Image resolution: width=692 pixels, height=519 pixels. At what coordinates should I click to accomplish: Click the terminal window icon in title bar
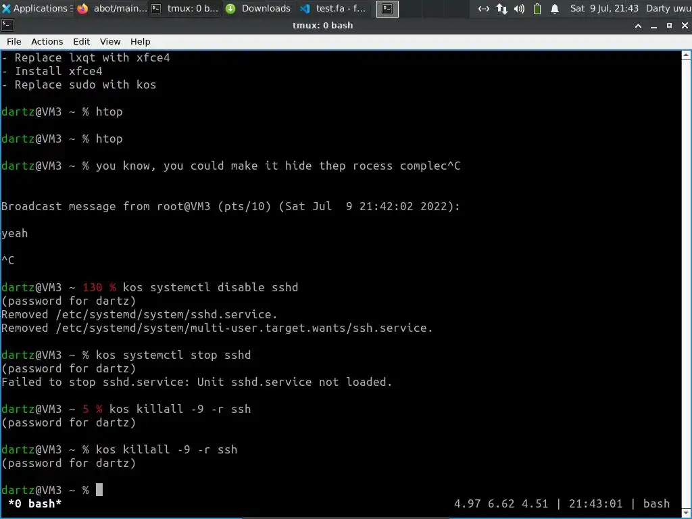7,26
